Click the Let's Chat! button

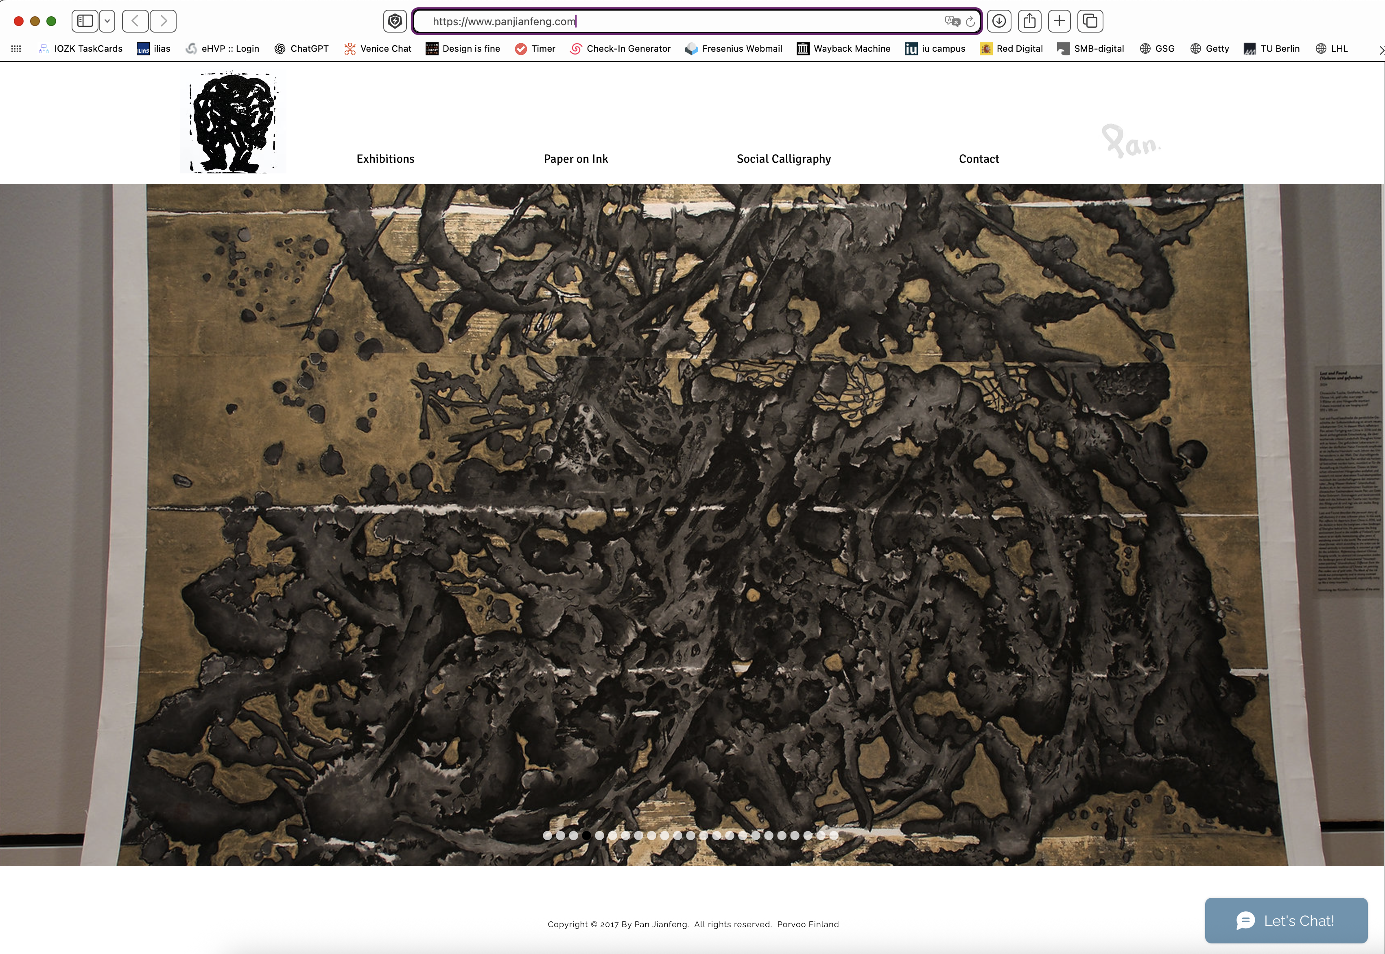tap(1286, 921)
